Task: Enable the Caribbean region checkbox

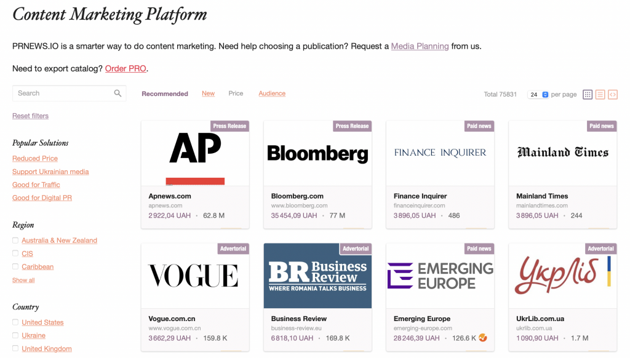Action: (15, 266)
